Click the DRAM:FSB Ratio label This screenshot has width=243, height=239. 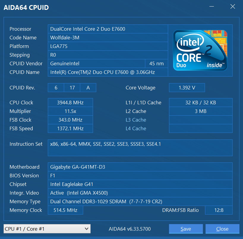point(180,210)
